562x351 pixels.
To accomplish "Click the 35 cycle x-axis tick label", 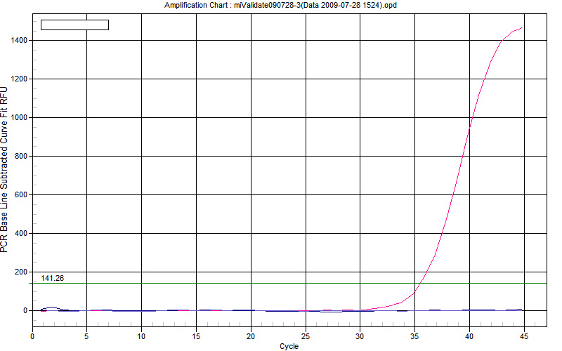I will pos(414,336).
